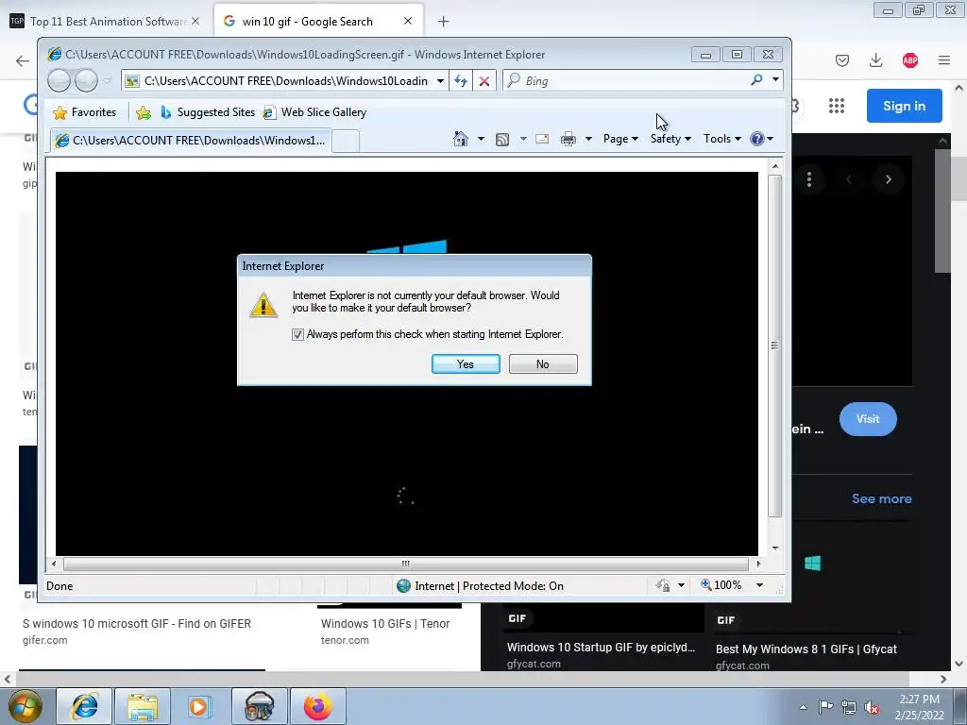Open a new Firefox tab
967x725 pixels.
(443, 22)
